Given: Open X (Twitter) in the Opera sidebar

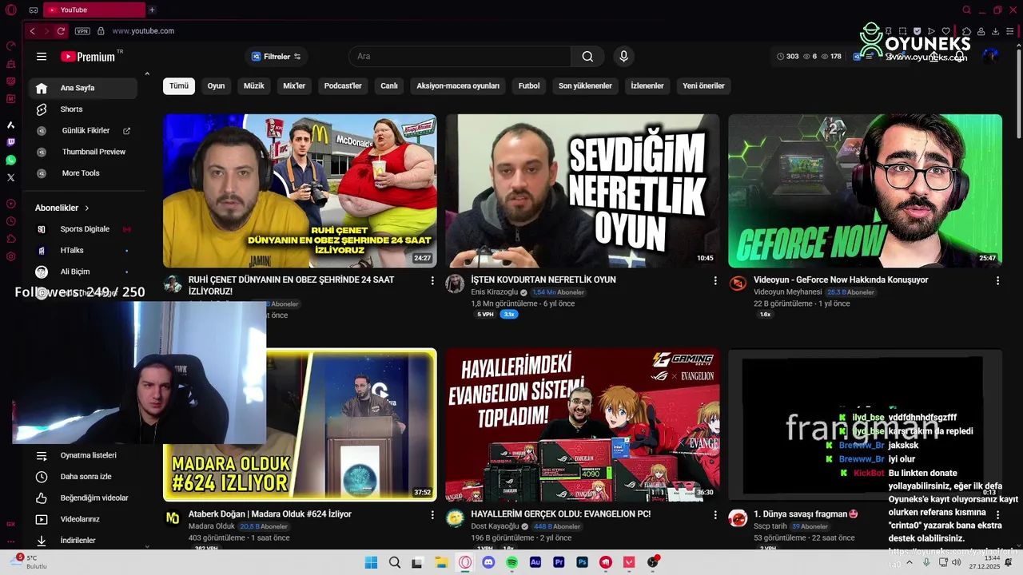Looking at the screenshot, I should (10, 178).
